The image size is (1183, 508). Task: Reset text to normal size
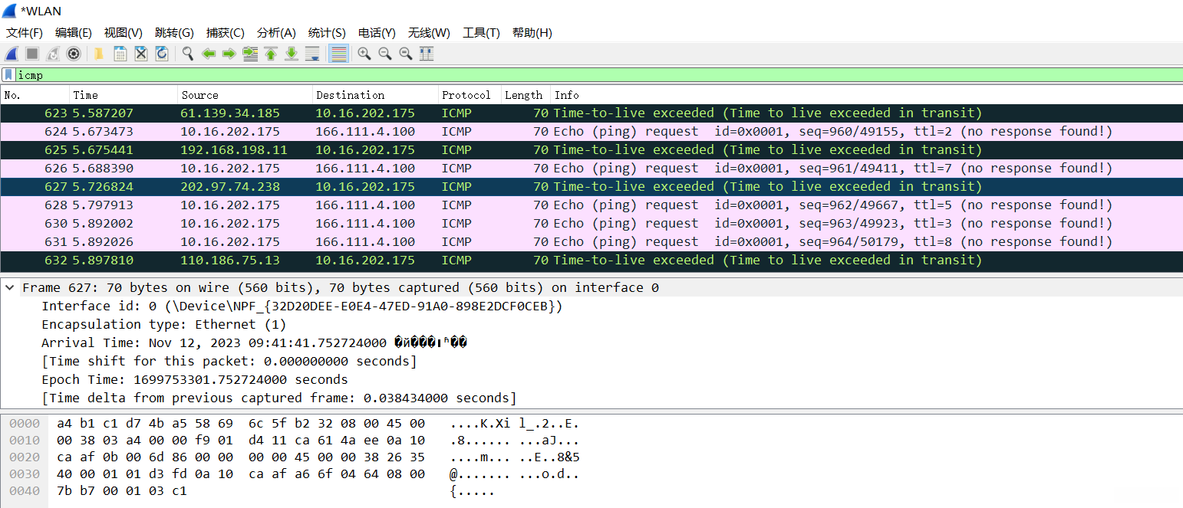coord(406,54)
